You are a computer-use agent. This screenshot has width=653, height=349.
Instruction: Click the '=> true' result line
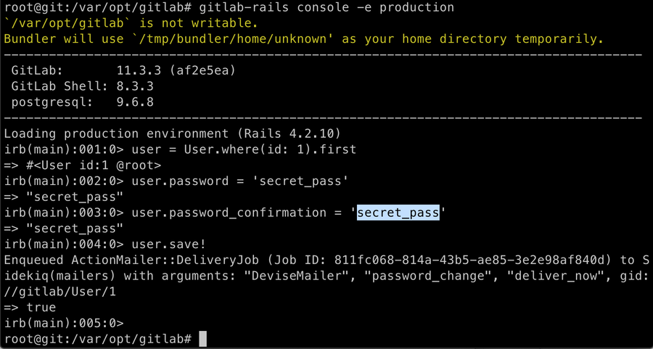pyautogui.click(x=30, y=308)
